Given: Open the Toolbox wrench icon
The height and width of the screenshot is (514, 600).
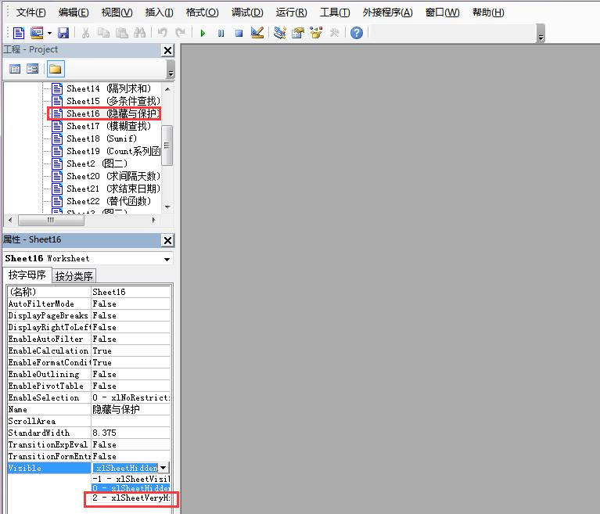Looking at the screenshot, I should tap(334, 33).
